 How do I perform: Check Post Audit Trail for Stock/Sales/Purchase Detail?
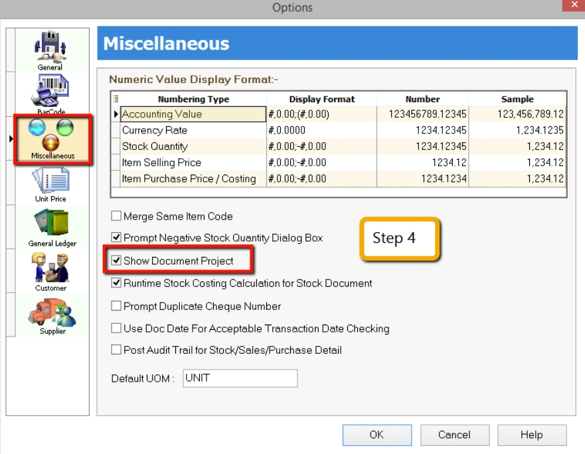tap(117, 350)
